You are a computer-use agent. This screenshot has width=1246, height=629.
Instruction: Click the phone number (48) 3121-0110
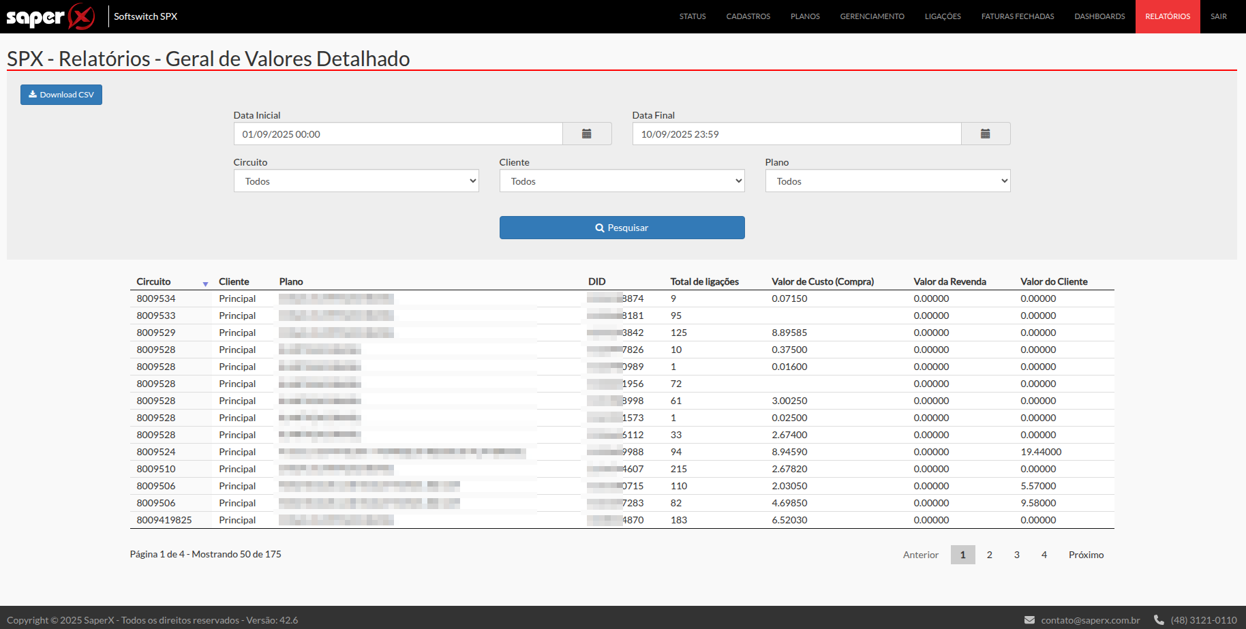[x=1204, y=620]
